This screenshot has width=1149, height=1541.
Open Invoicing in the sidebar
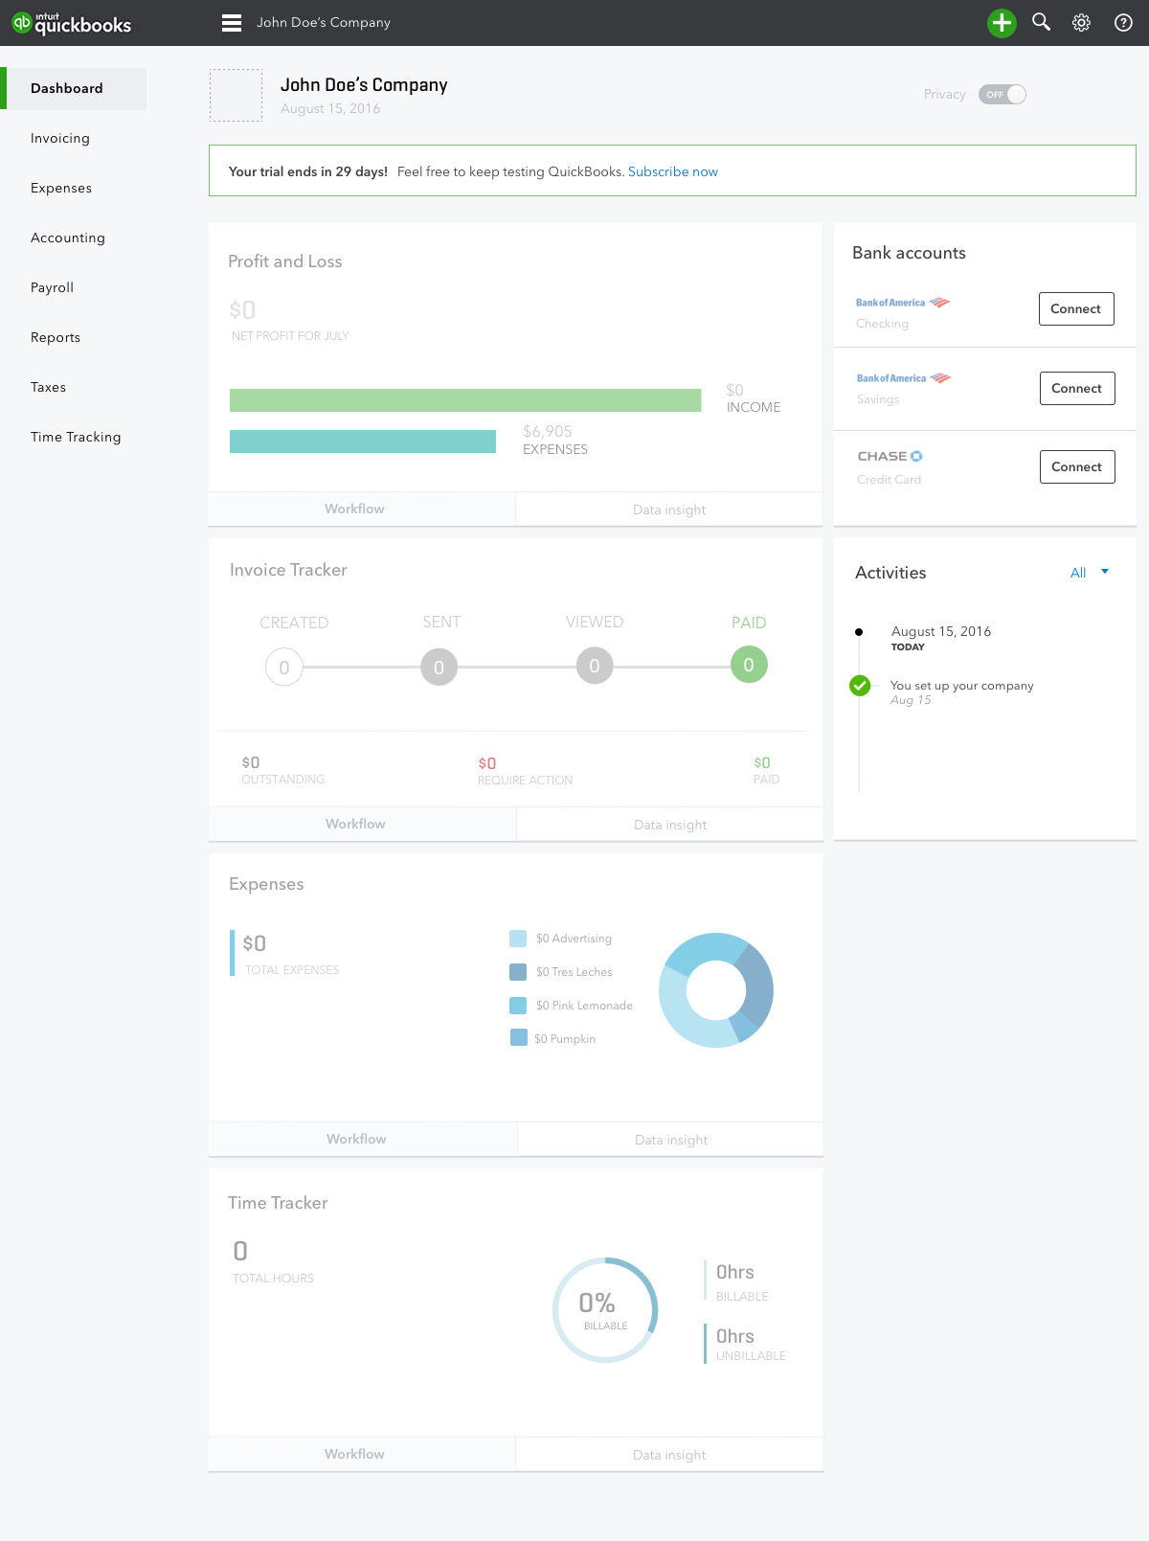click(x=60, y=138)
